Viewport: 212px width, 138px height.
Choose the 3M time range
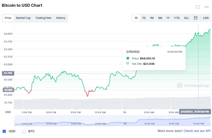tap(160, 18)
